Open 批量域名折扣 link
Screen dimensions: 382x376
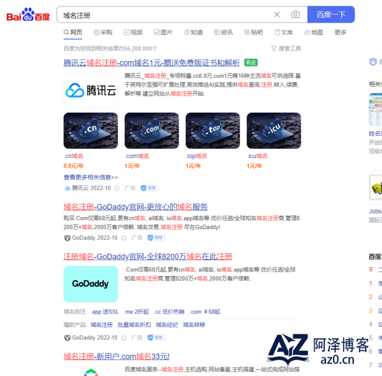click(134, 325)
